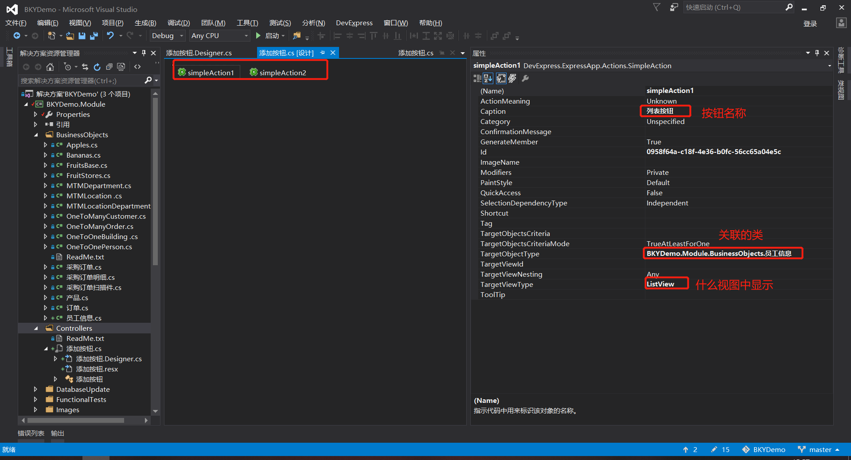Click the BKYDemo repository button in status bar

764,450
